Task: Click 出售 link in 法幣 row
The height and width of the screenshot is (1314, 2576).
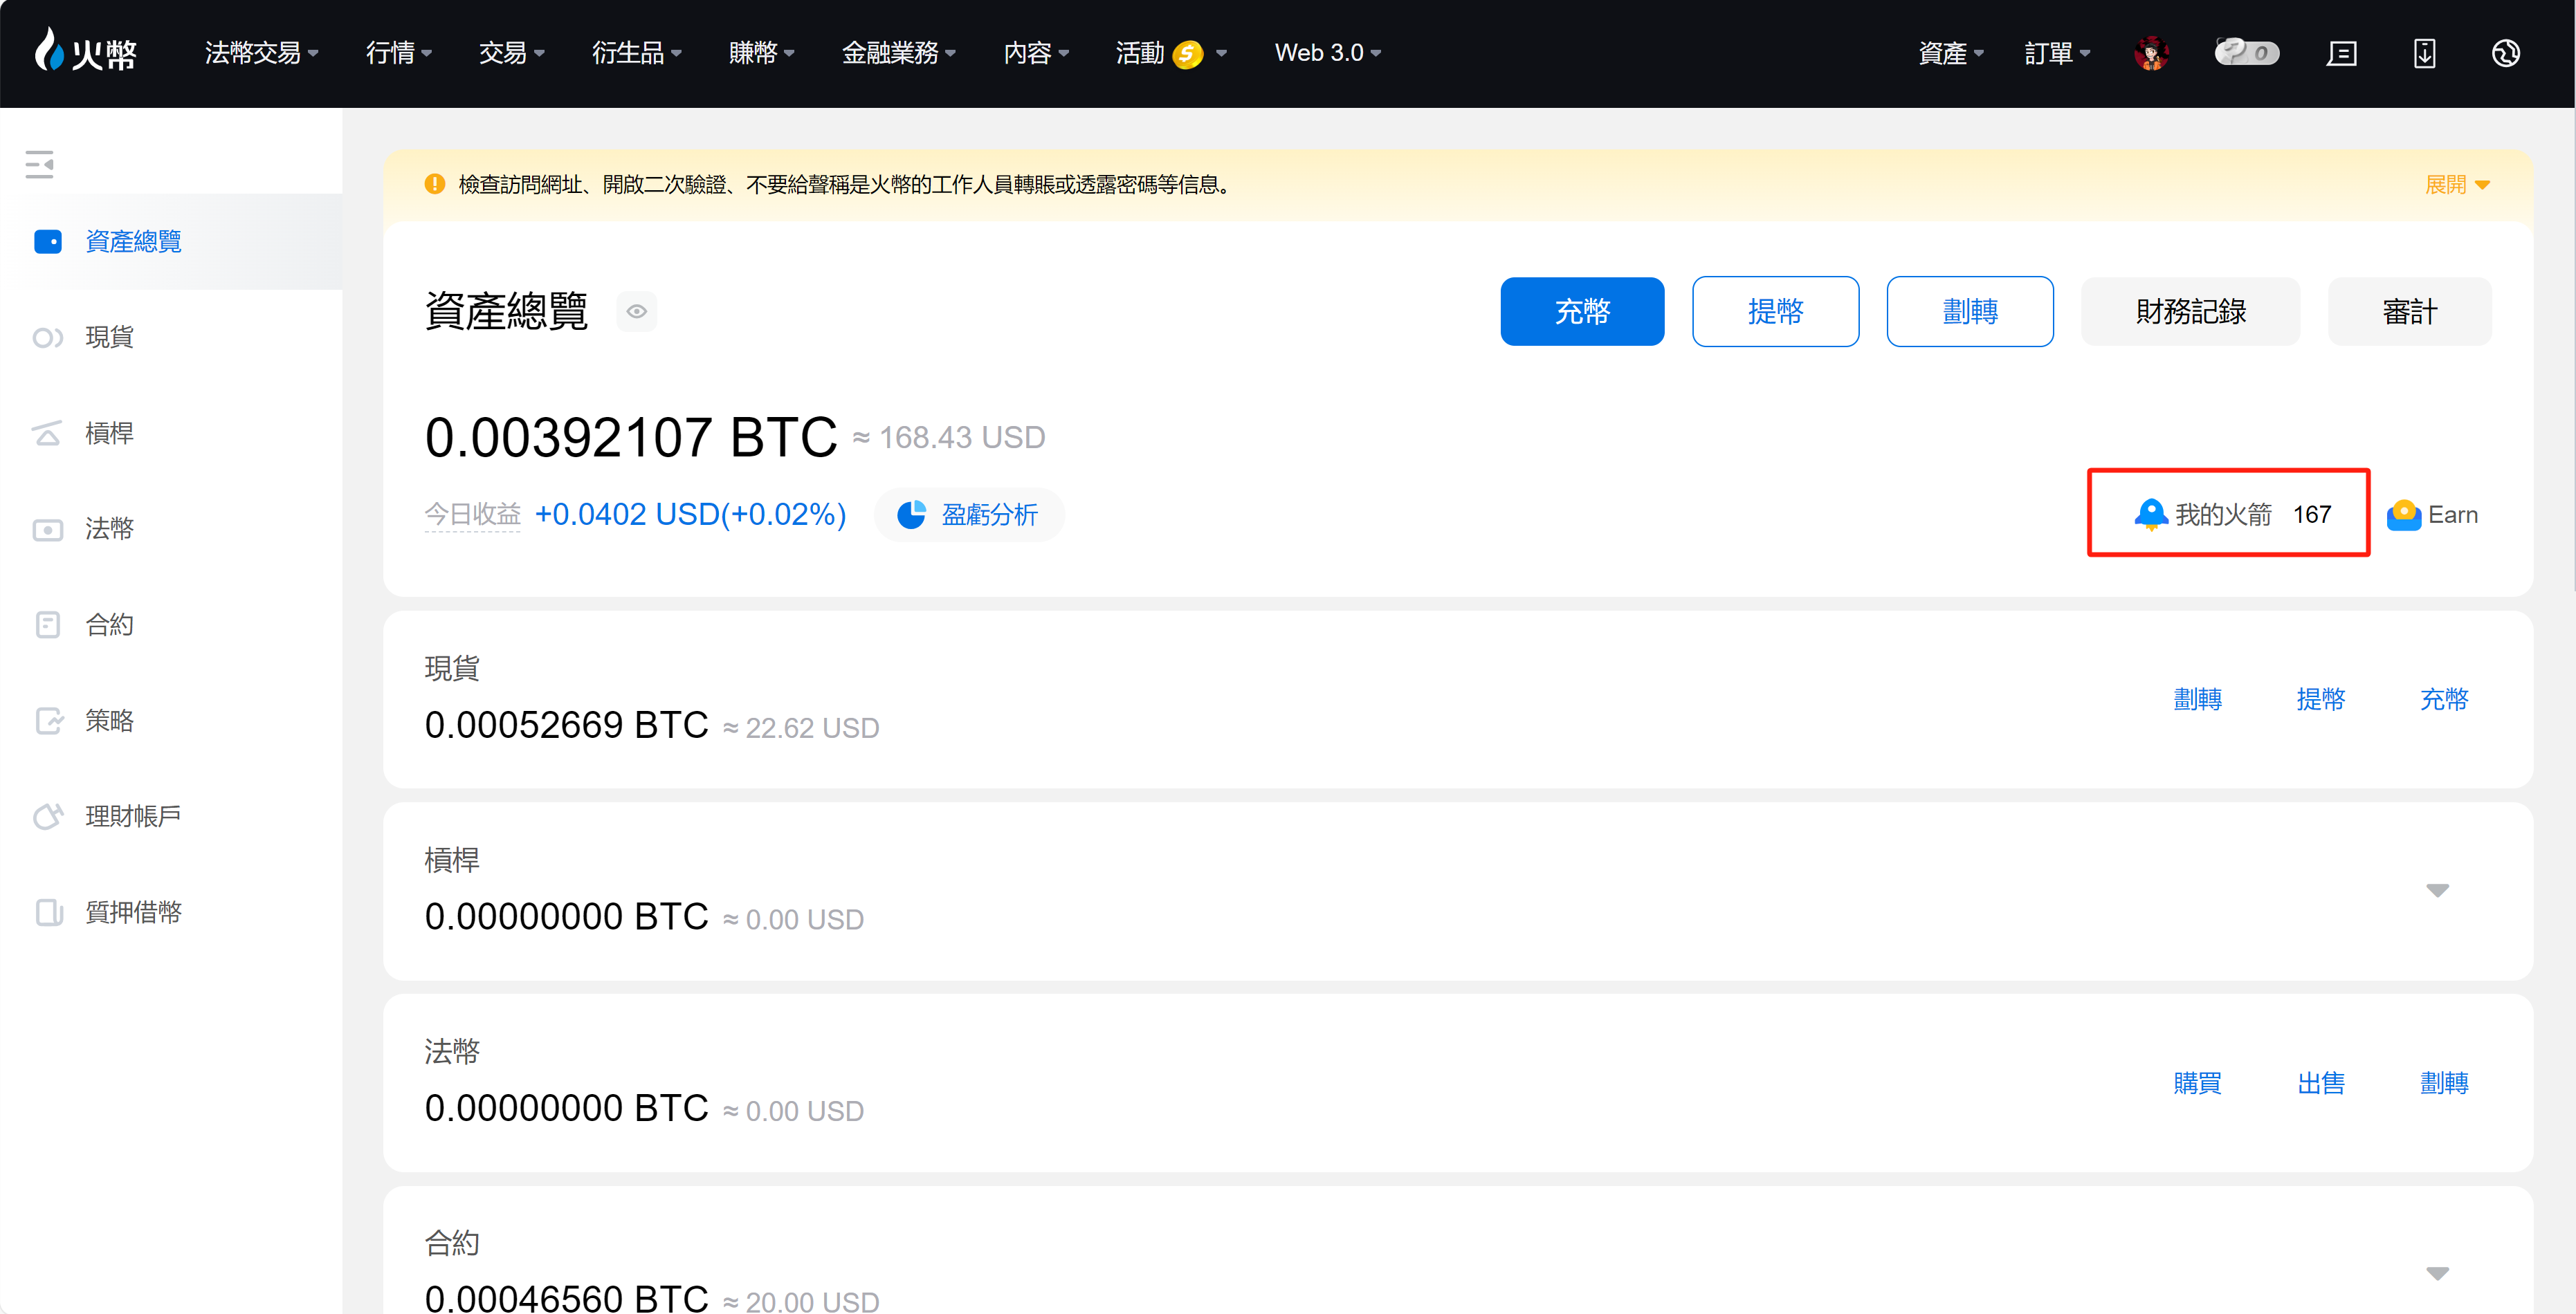Action: 2321,1083
